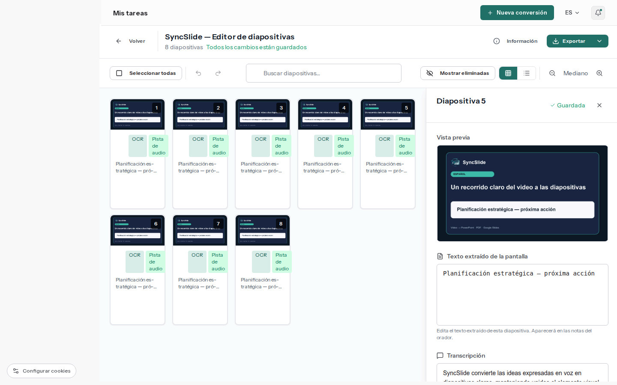Viewport: 617px width, 385px height.
Task: Select slide 2 thumbnail
Action: click(200, 114)
